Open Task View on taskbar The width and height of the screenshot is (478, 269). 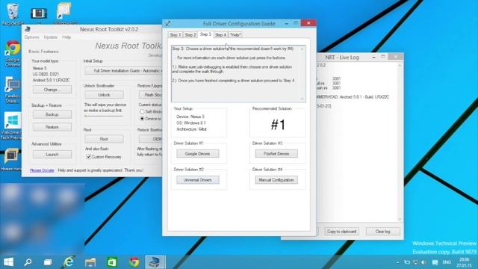(x=48, y=262)
